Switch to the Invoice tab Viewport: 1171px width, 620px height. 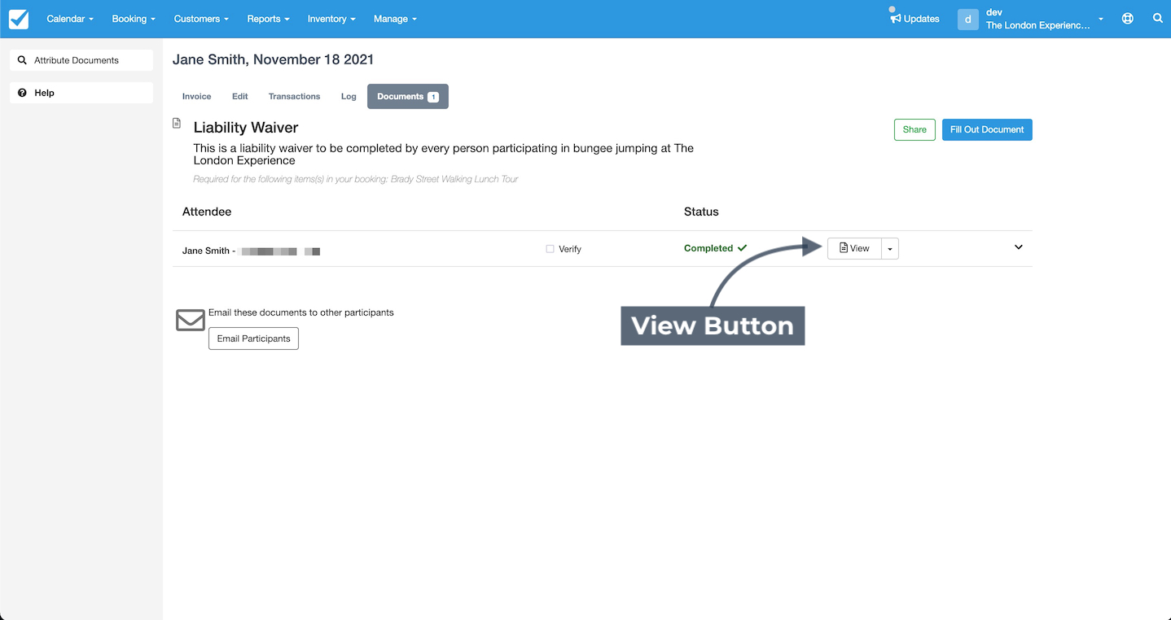[x=196, y=96]
